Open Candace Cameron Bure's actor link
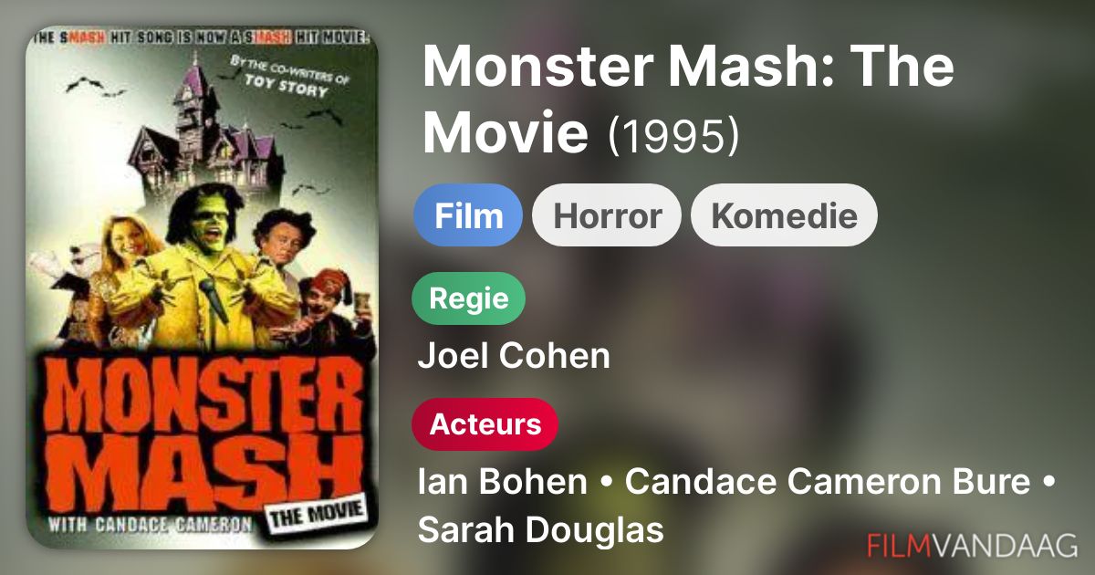The height and width of the screenshot is (575, 1095). (x=828, y=482)
